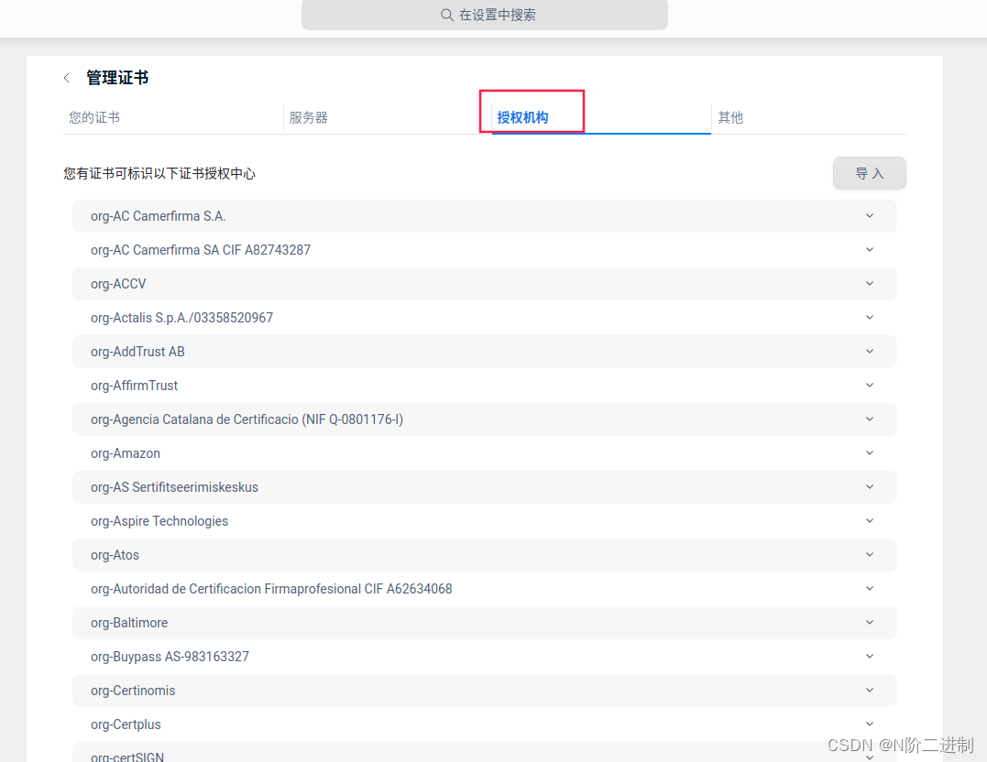Click the search magnifier icon
Image resolution: width=987 pixels, height=762 pixels.
coord(447,15)
